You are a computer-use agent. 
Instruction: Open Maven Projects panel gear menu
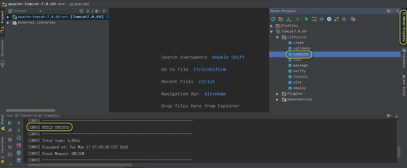click(389, 11)
